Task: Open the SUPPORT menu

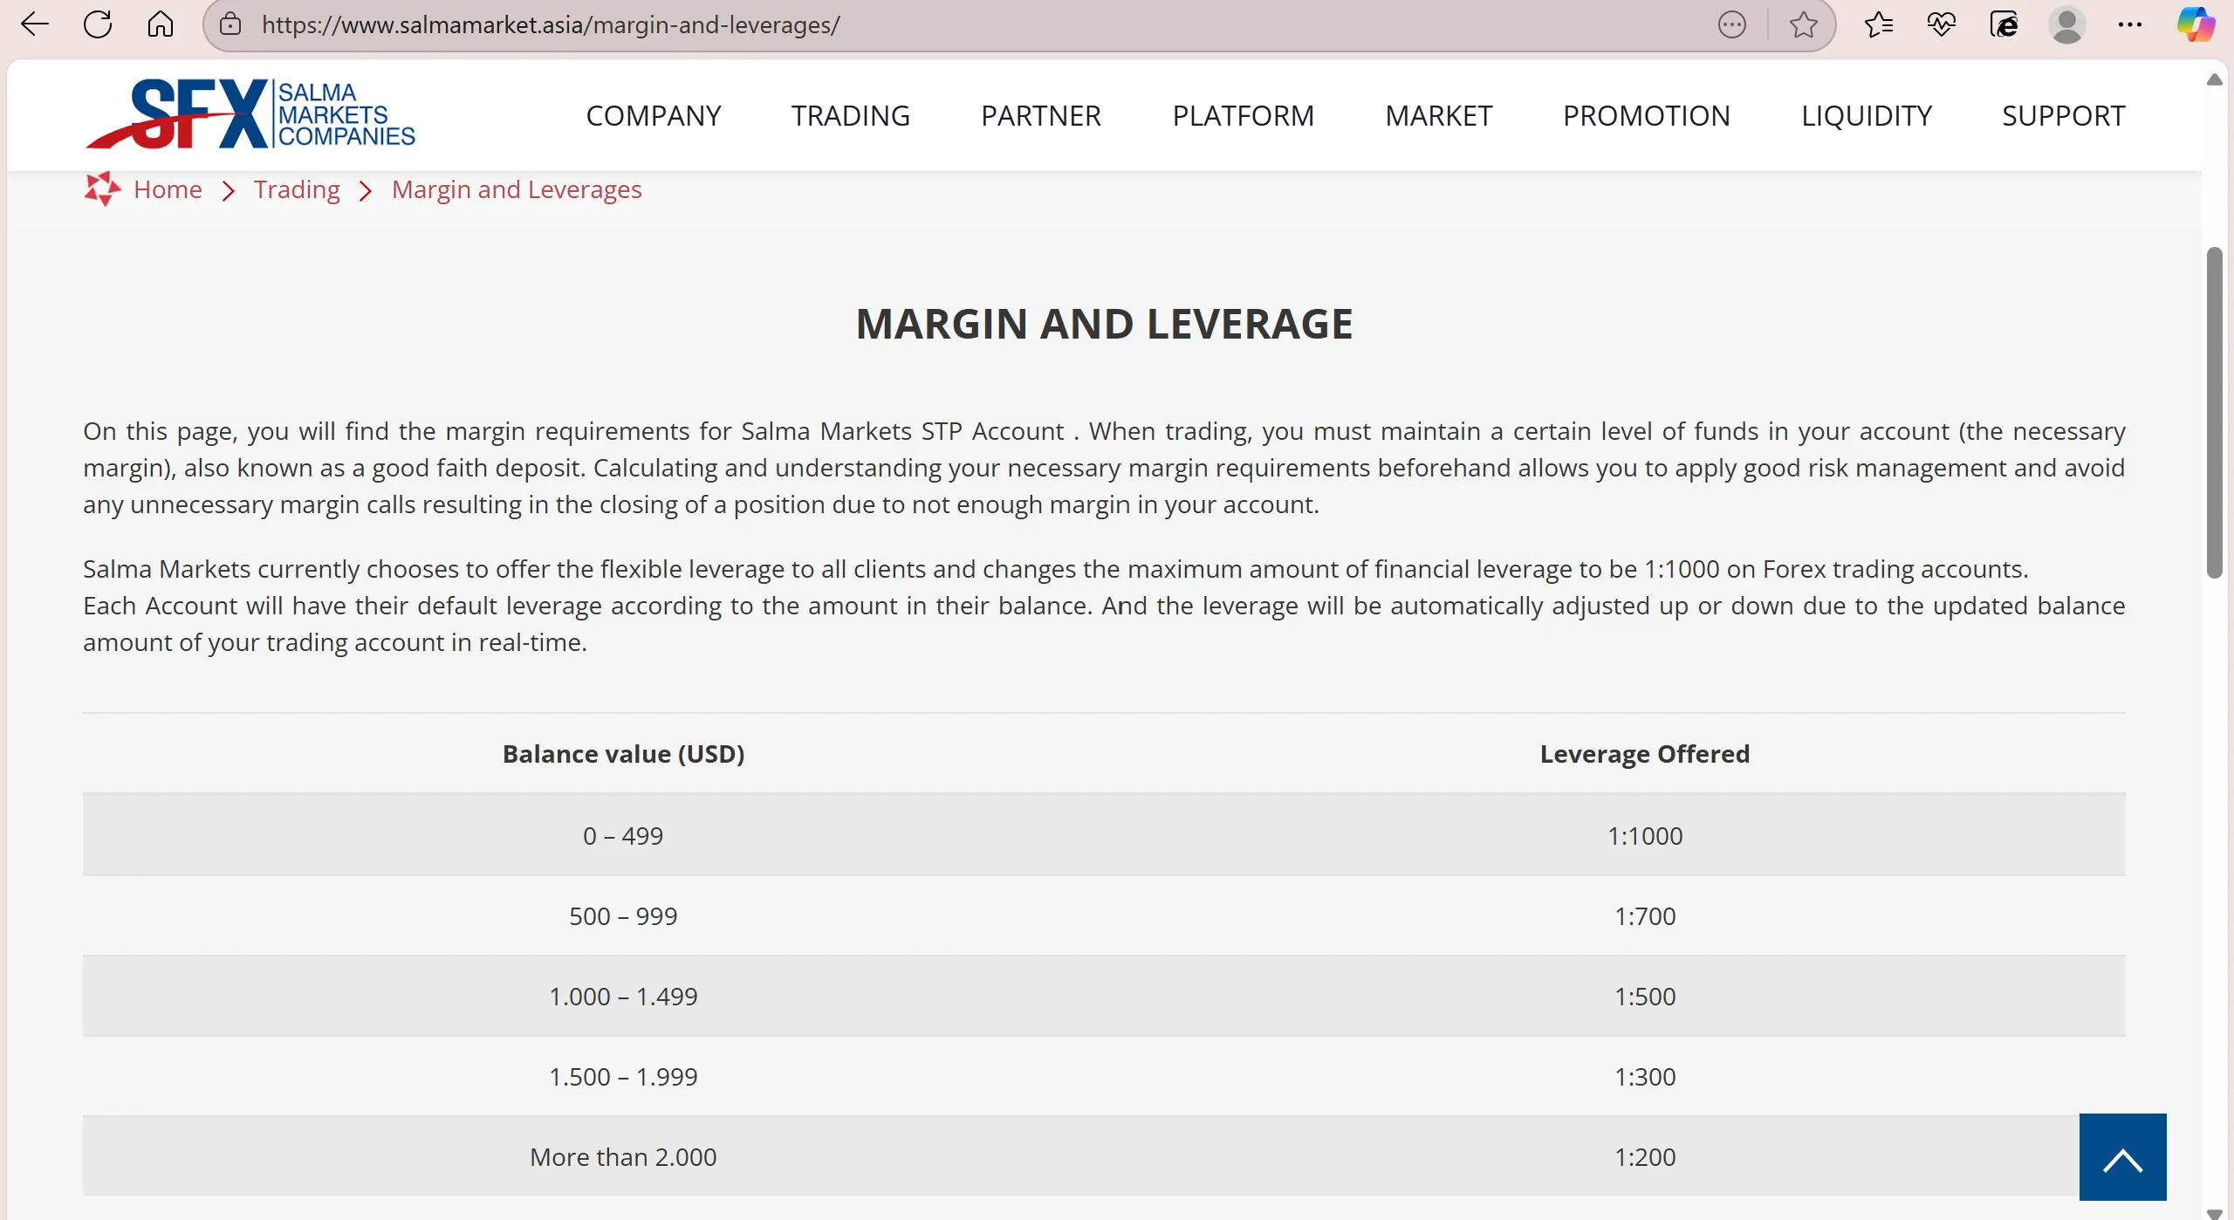Action: click(2063, 115)
